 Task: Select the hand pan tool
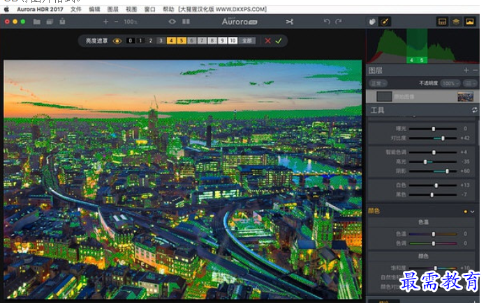[x=372, y=22]
